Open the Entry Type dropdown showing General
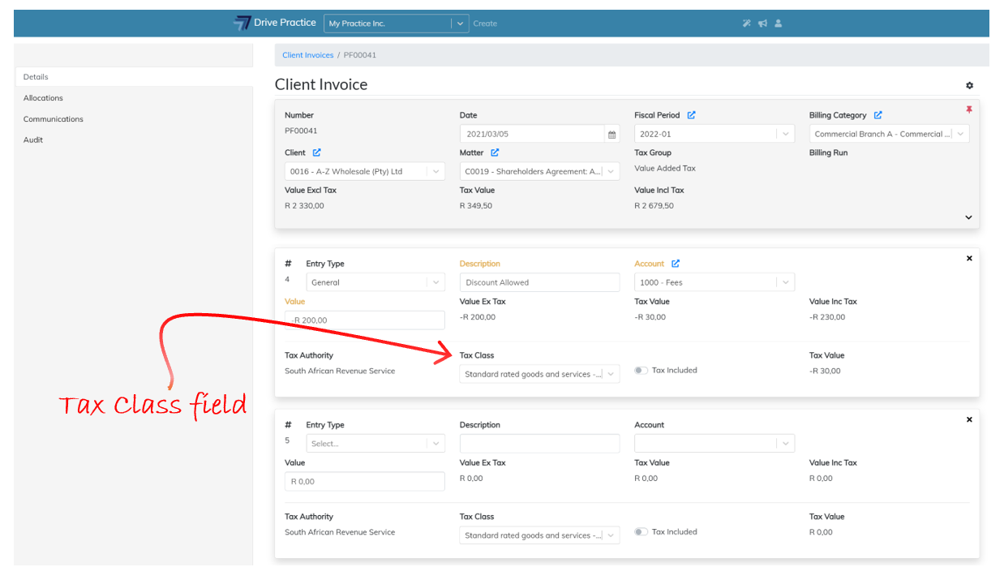The width and height of the screenshot is (1004, 580). point(375,282)
